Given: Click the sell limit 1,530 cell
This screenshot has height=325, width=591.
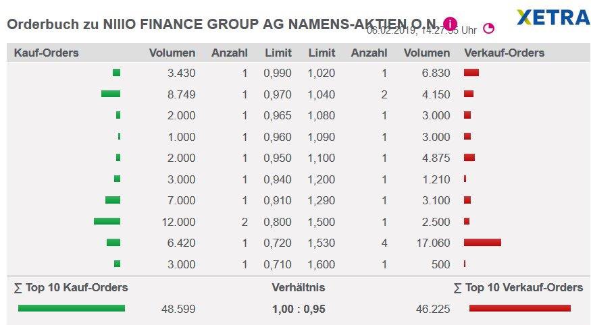Looking at the screenshot, I should tap(321, 243).
